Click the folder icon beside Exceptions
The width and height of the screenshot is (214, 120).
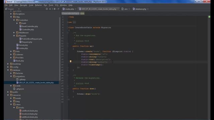point(14,14)
